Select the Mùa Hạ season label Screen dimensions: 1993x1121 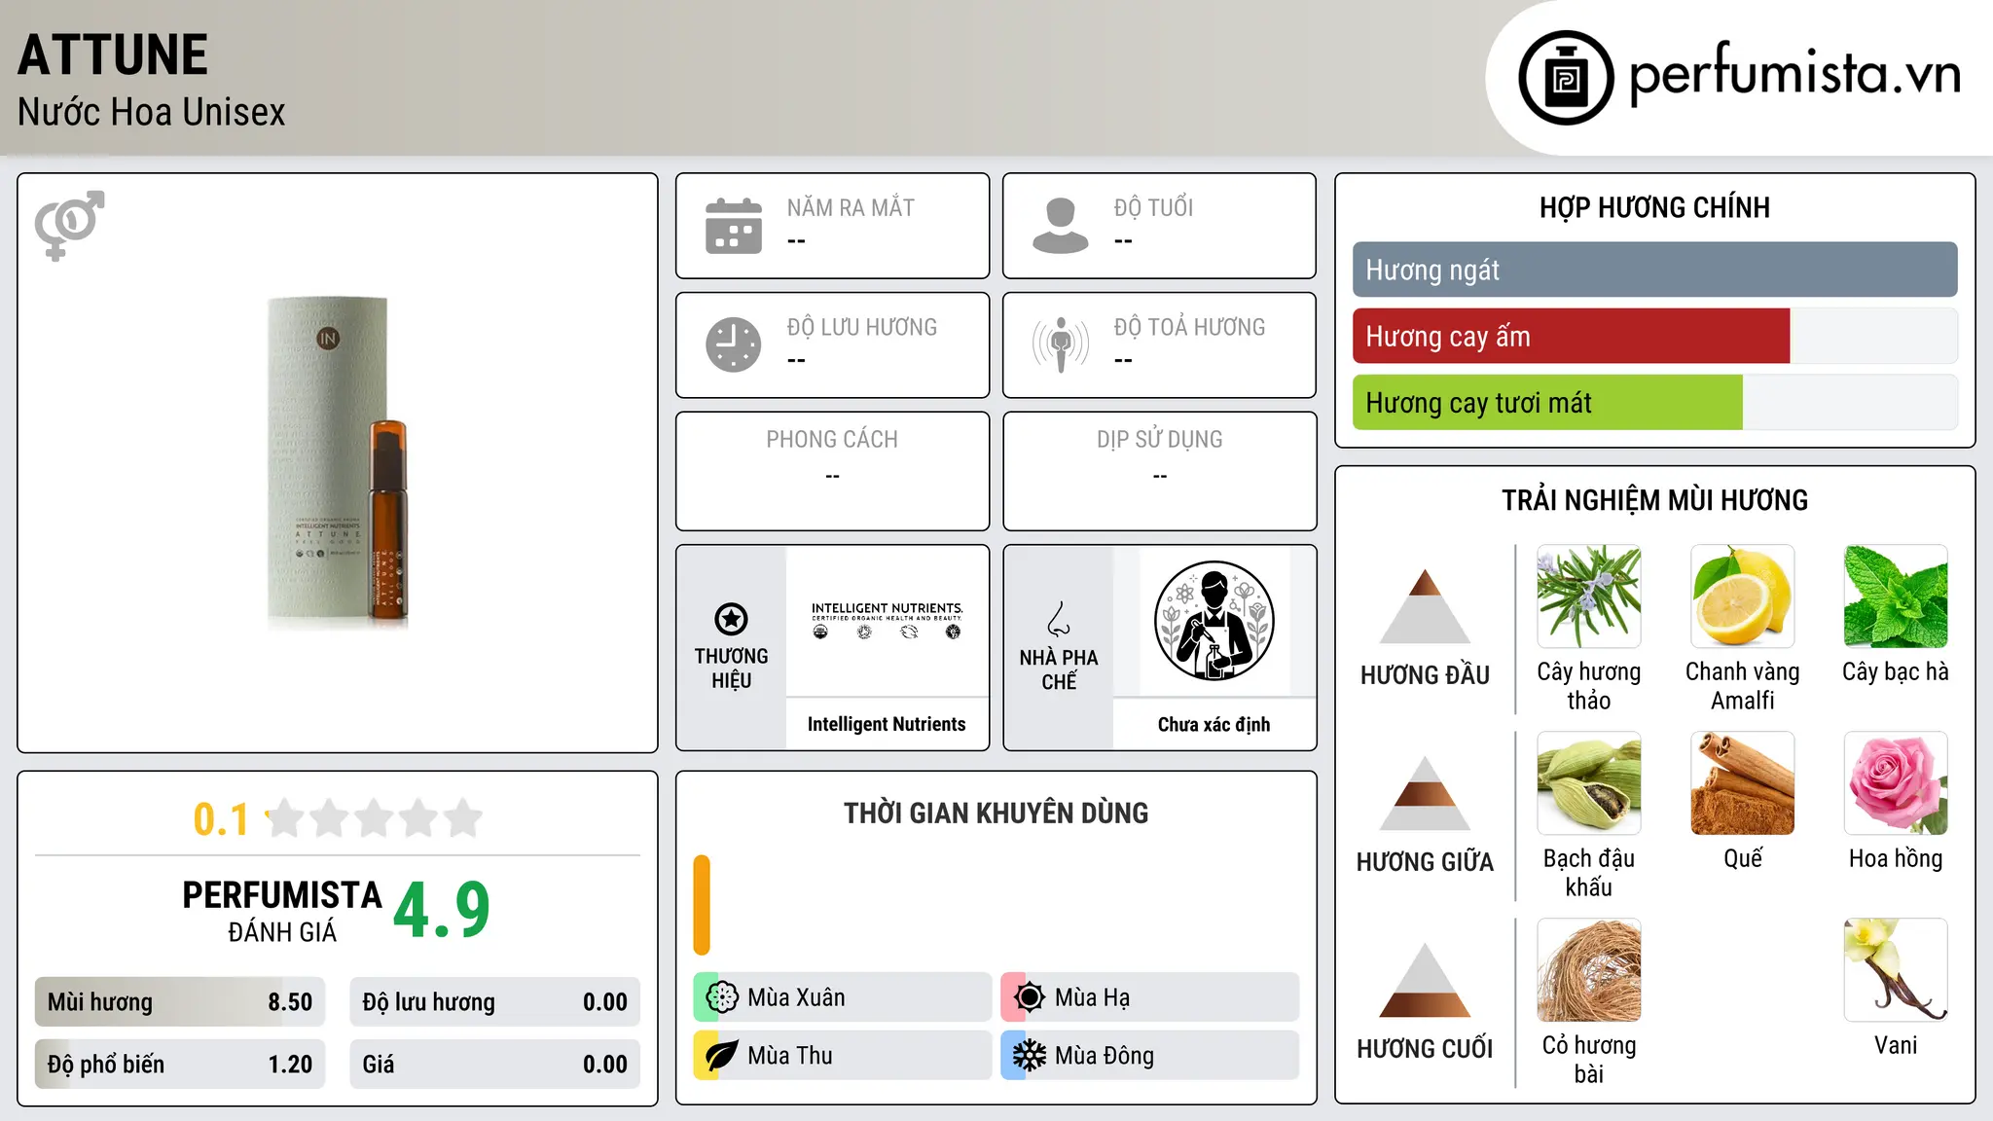tap(1092, 997)
